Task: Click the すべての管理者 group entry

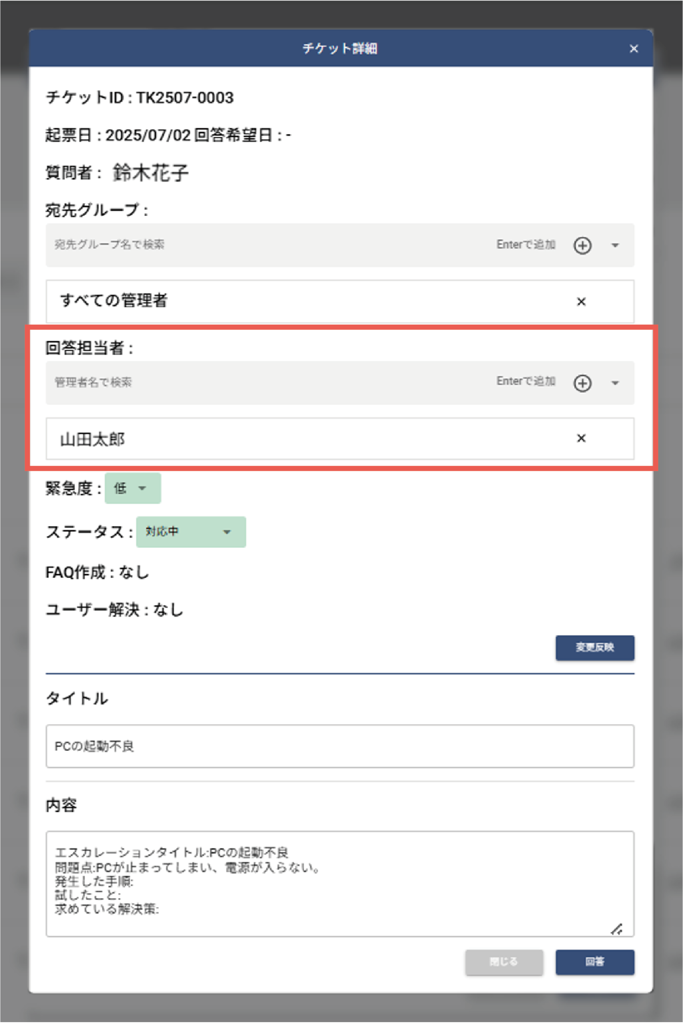Action: [x=114, y=301]
